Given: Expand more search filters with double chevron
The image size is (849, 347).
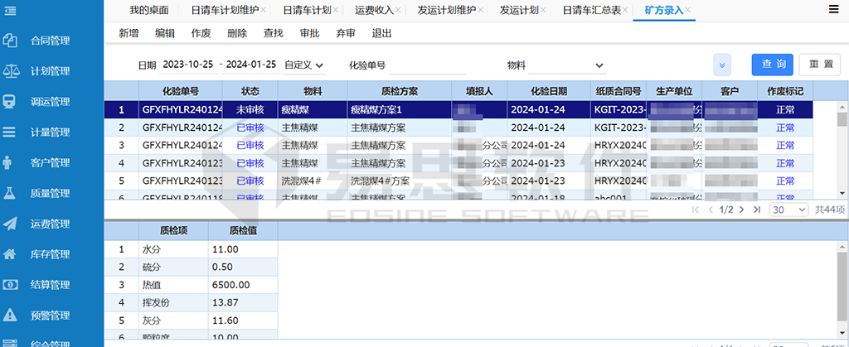Looking at the screenshot, I should [722, 65].
